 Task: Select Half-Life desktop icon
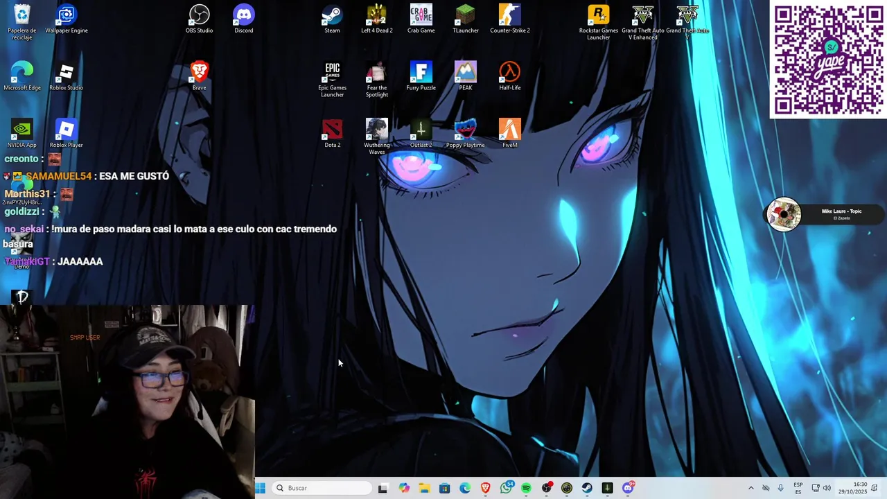510,76
